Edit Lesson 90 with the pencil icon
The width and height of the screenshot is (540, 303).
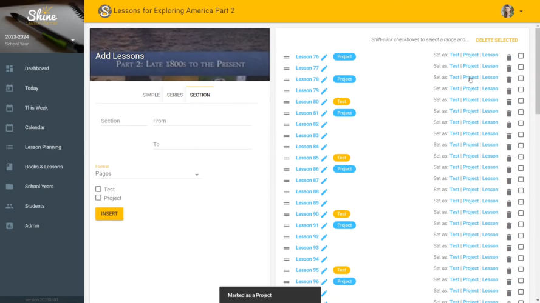point(324,215)
